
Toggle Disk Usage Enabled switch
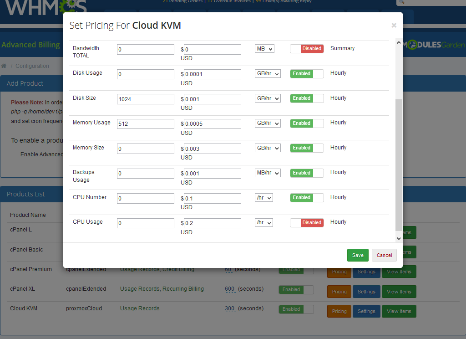(x=307, y=73)
